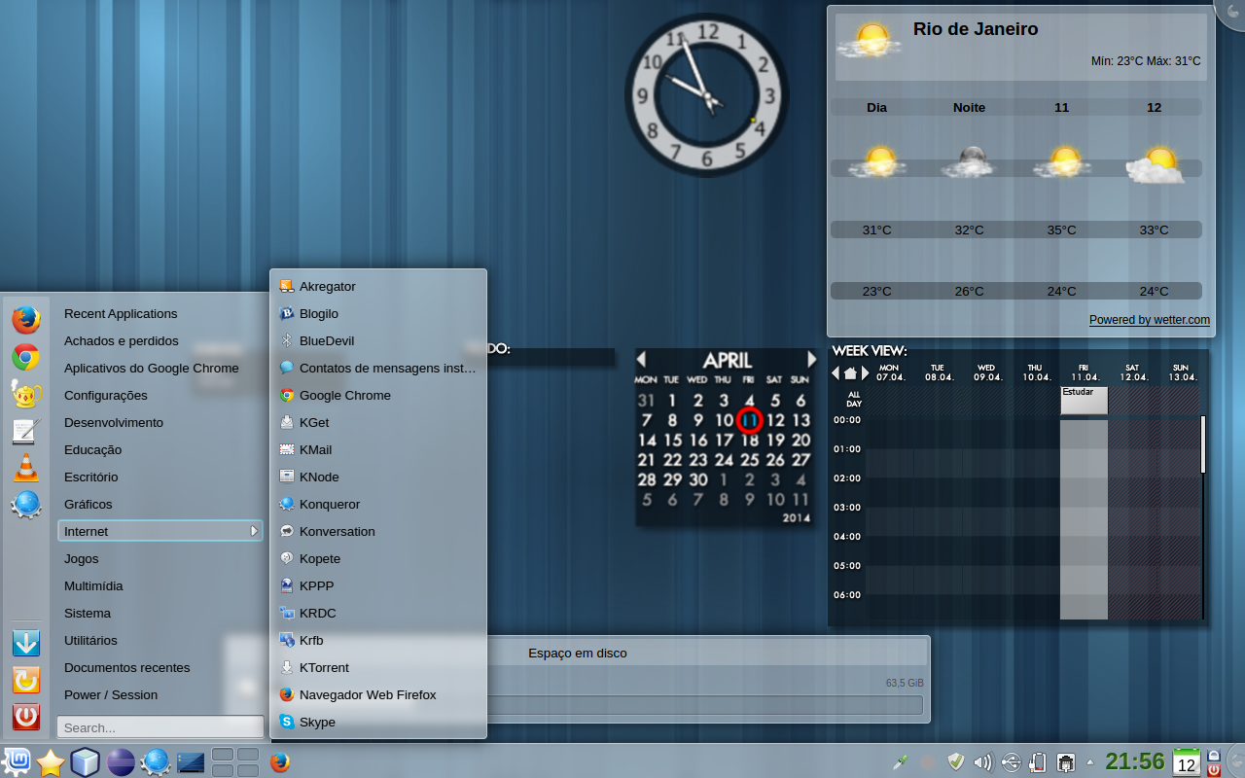The height and width of the screenshot is (778, 1245).
Task: Click the battery tray icon
Action: (x=1038, y=762)
